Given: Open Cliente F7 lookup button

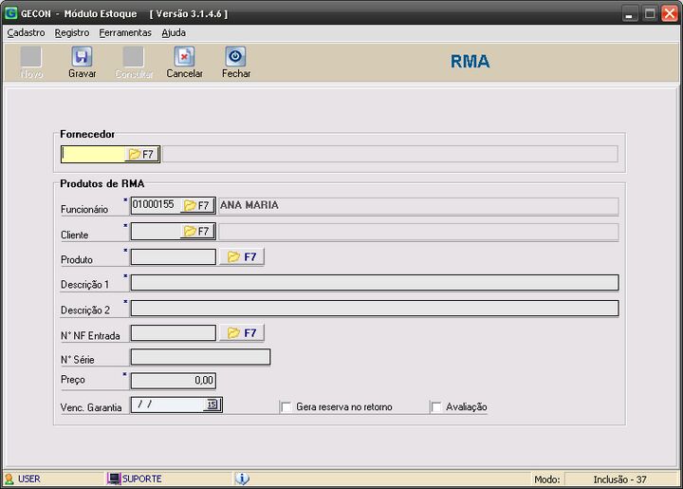Looking at the screenshot, I should [197, 231].
